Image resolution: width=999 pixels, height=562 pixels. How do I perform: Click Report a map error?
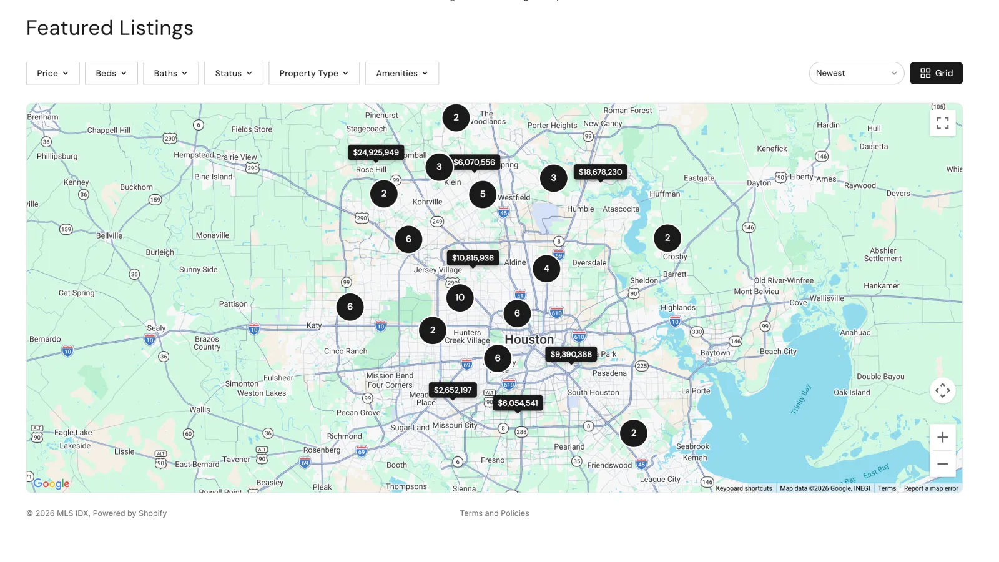point(931,488)
